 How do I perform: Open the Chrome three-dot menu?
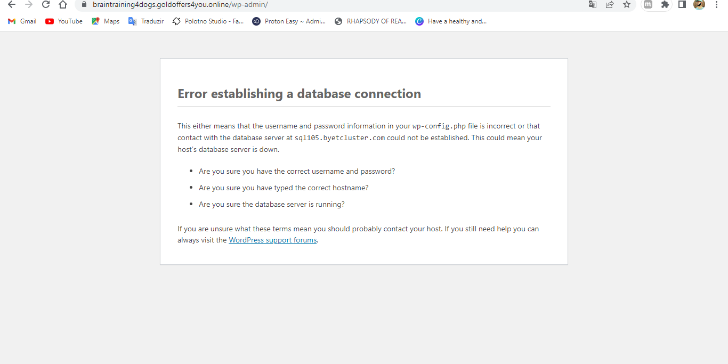click(x=716, y=5)
